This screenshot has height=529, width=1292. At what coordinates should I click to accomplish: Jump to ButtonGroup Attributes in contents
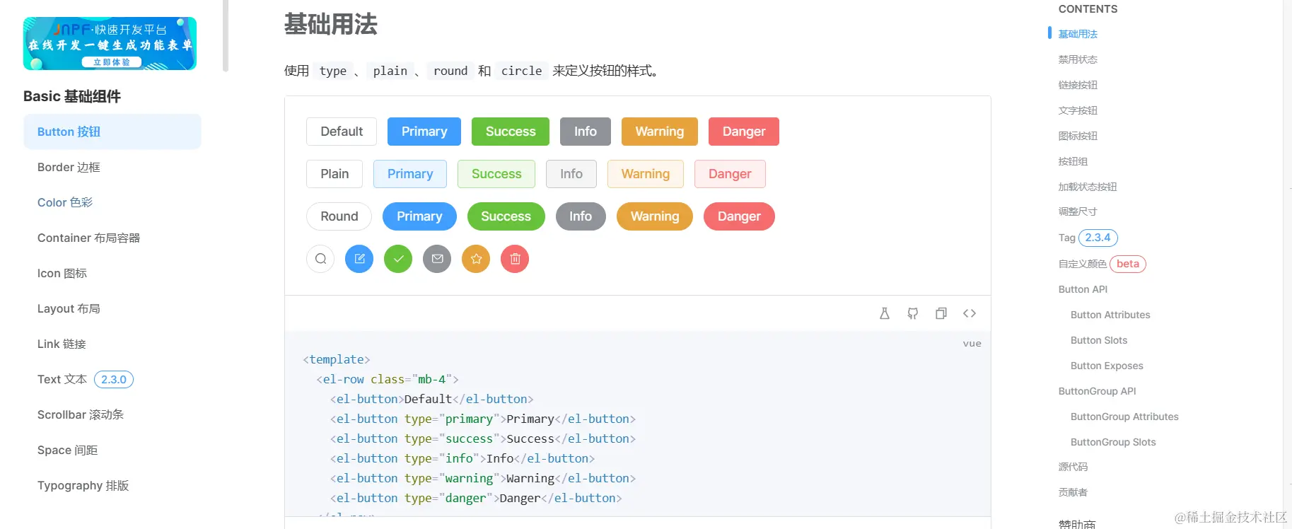click(1124, 417)
